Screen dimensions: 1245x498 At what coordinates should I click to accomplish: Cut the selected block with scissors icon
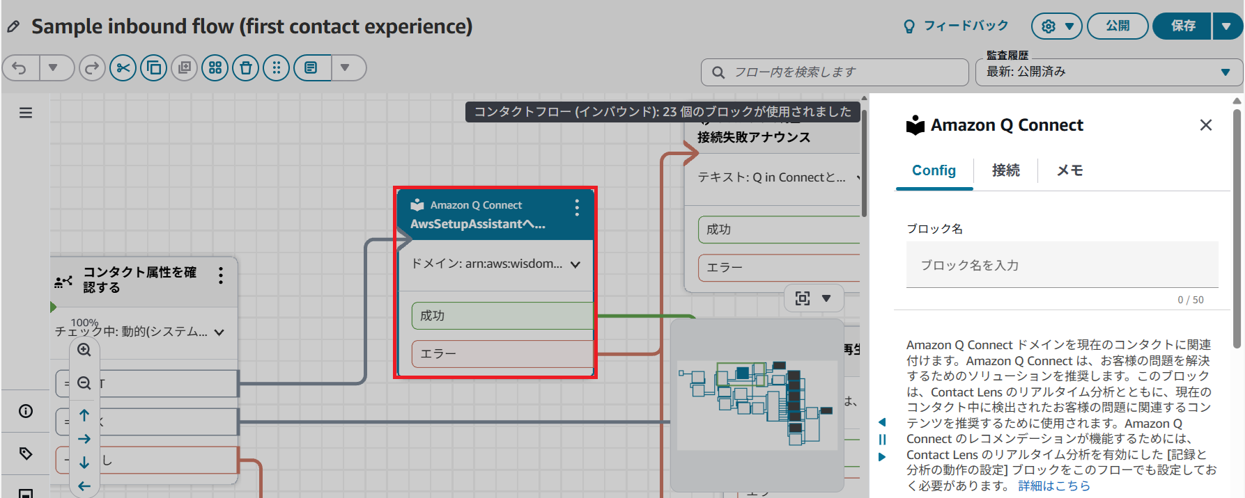click(123, 68)
